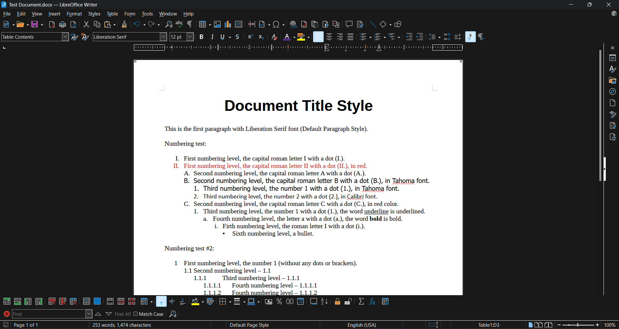Open the File menu

[x=7, y=14]
